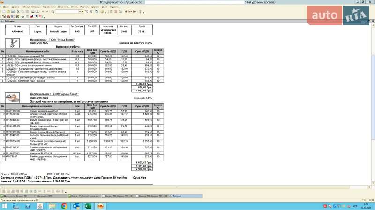Open the Файл menu

click(6, 7)
